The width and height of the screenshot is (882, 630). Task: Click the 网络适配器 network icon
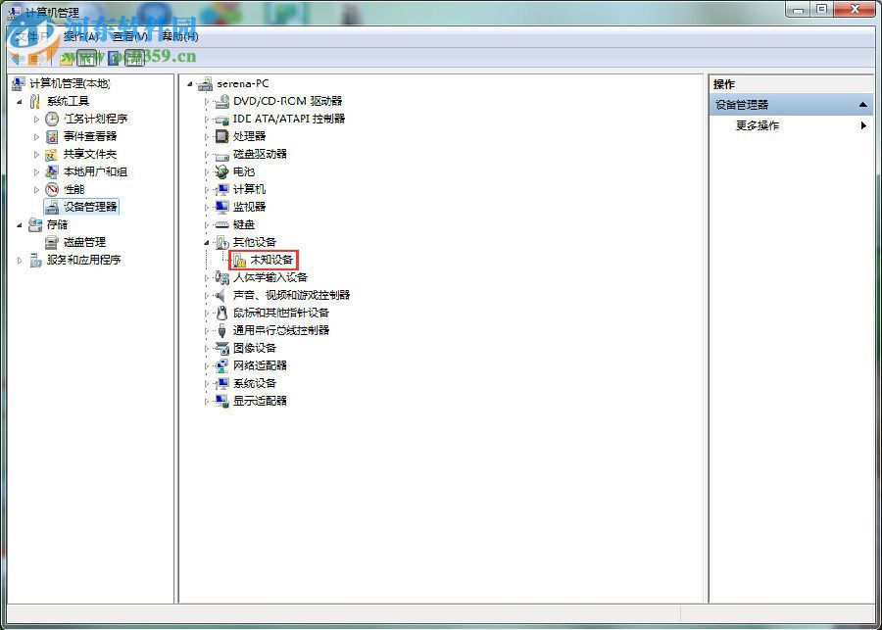pyautogui.click(x=222, y=365)
